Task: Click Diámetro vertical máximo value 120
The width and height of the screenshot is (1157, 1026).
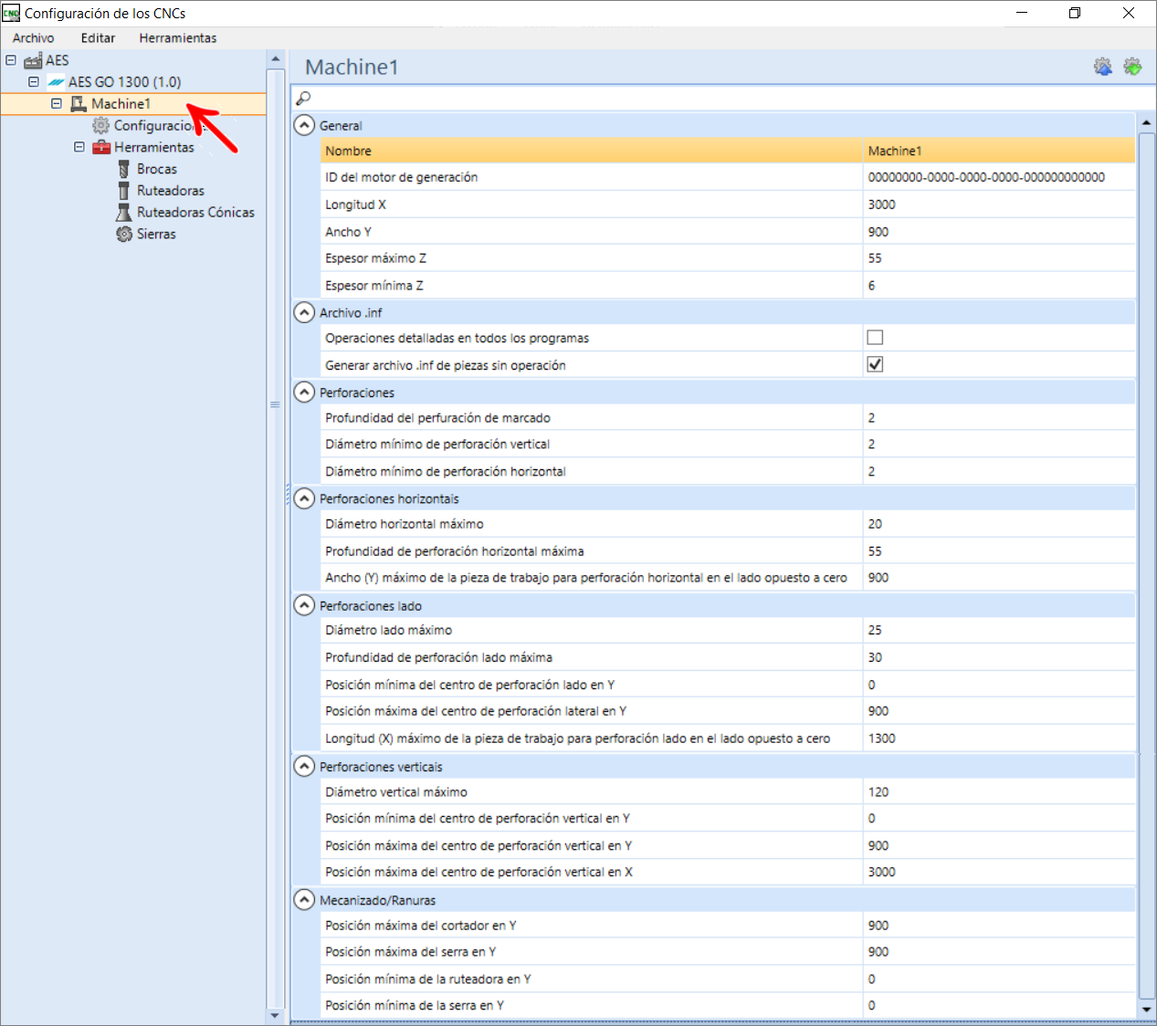Action: click(x=999, y=792)
